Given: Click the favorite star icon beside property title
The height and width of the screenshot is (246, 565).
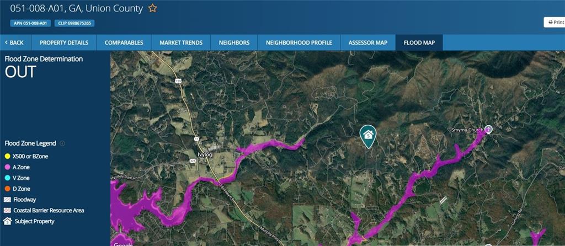Looking at the screenshot, I should click(x=153, y=8).
